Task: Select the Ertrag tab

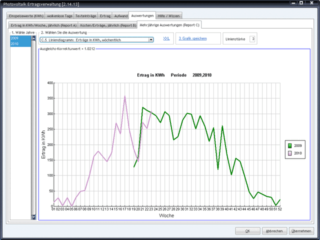Action: click(105, 16)
